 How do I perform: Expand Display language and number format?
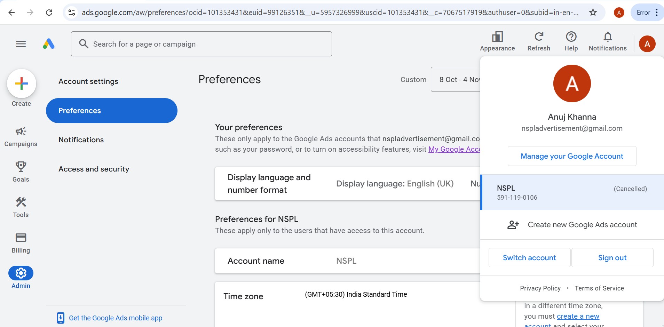pyautogui.click(x=348, y=184)
